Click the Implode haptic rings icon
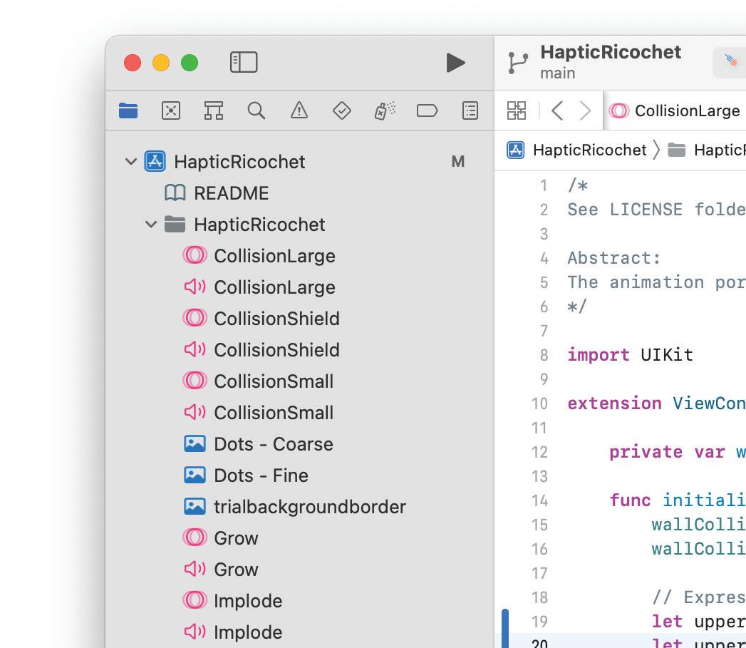Viewport: 746px width, 648px height. click(195, 600)
